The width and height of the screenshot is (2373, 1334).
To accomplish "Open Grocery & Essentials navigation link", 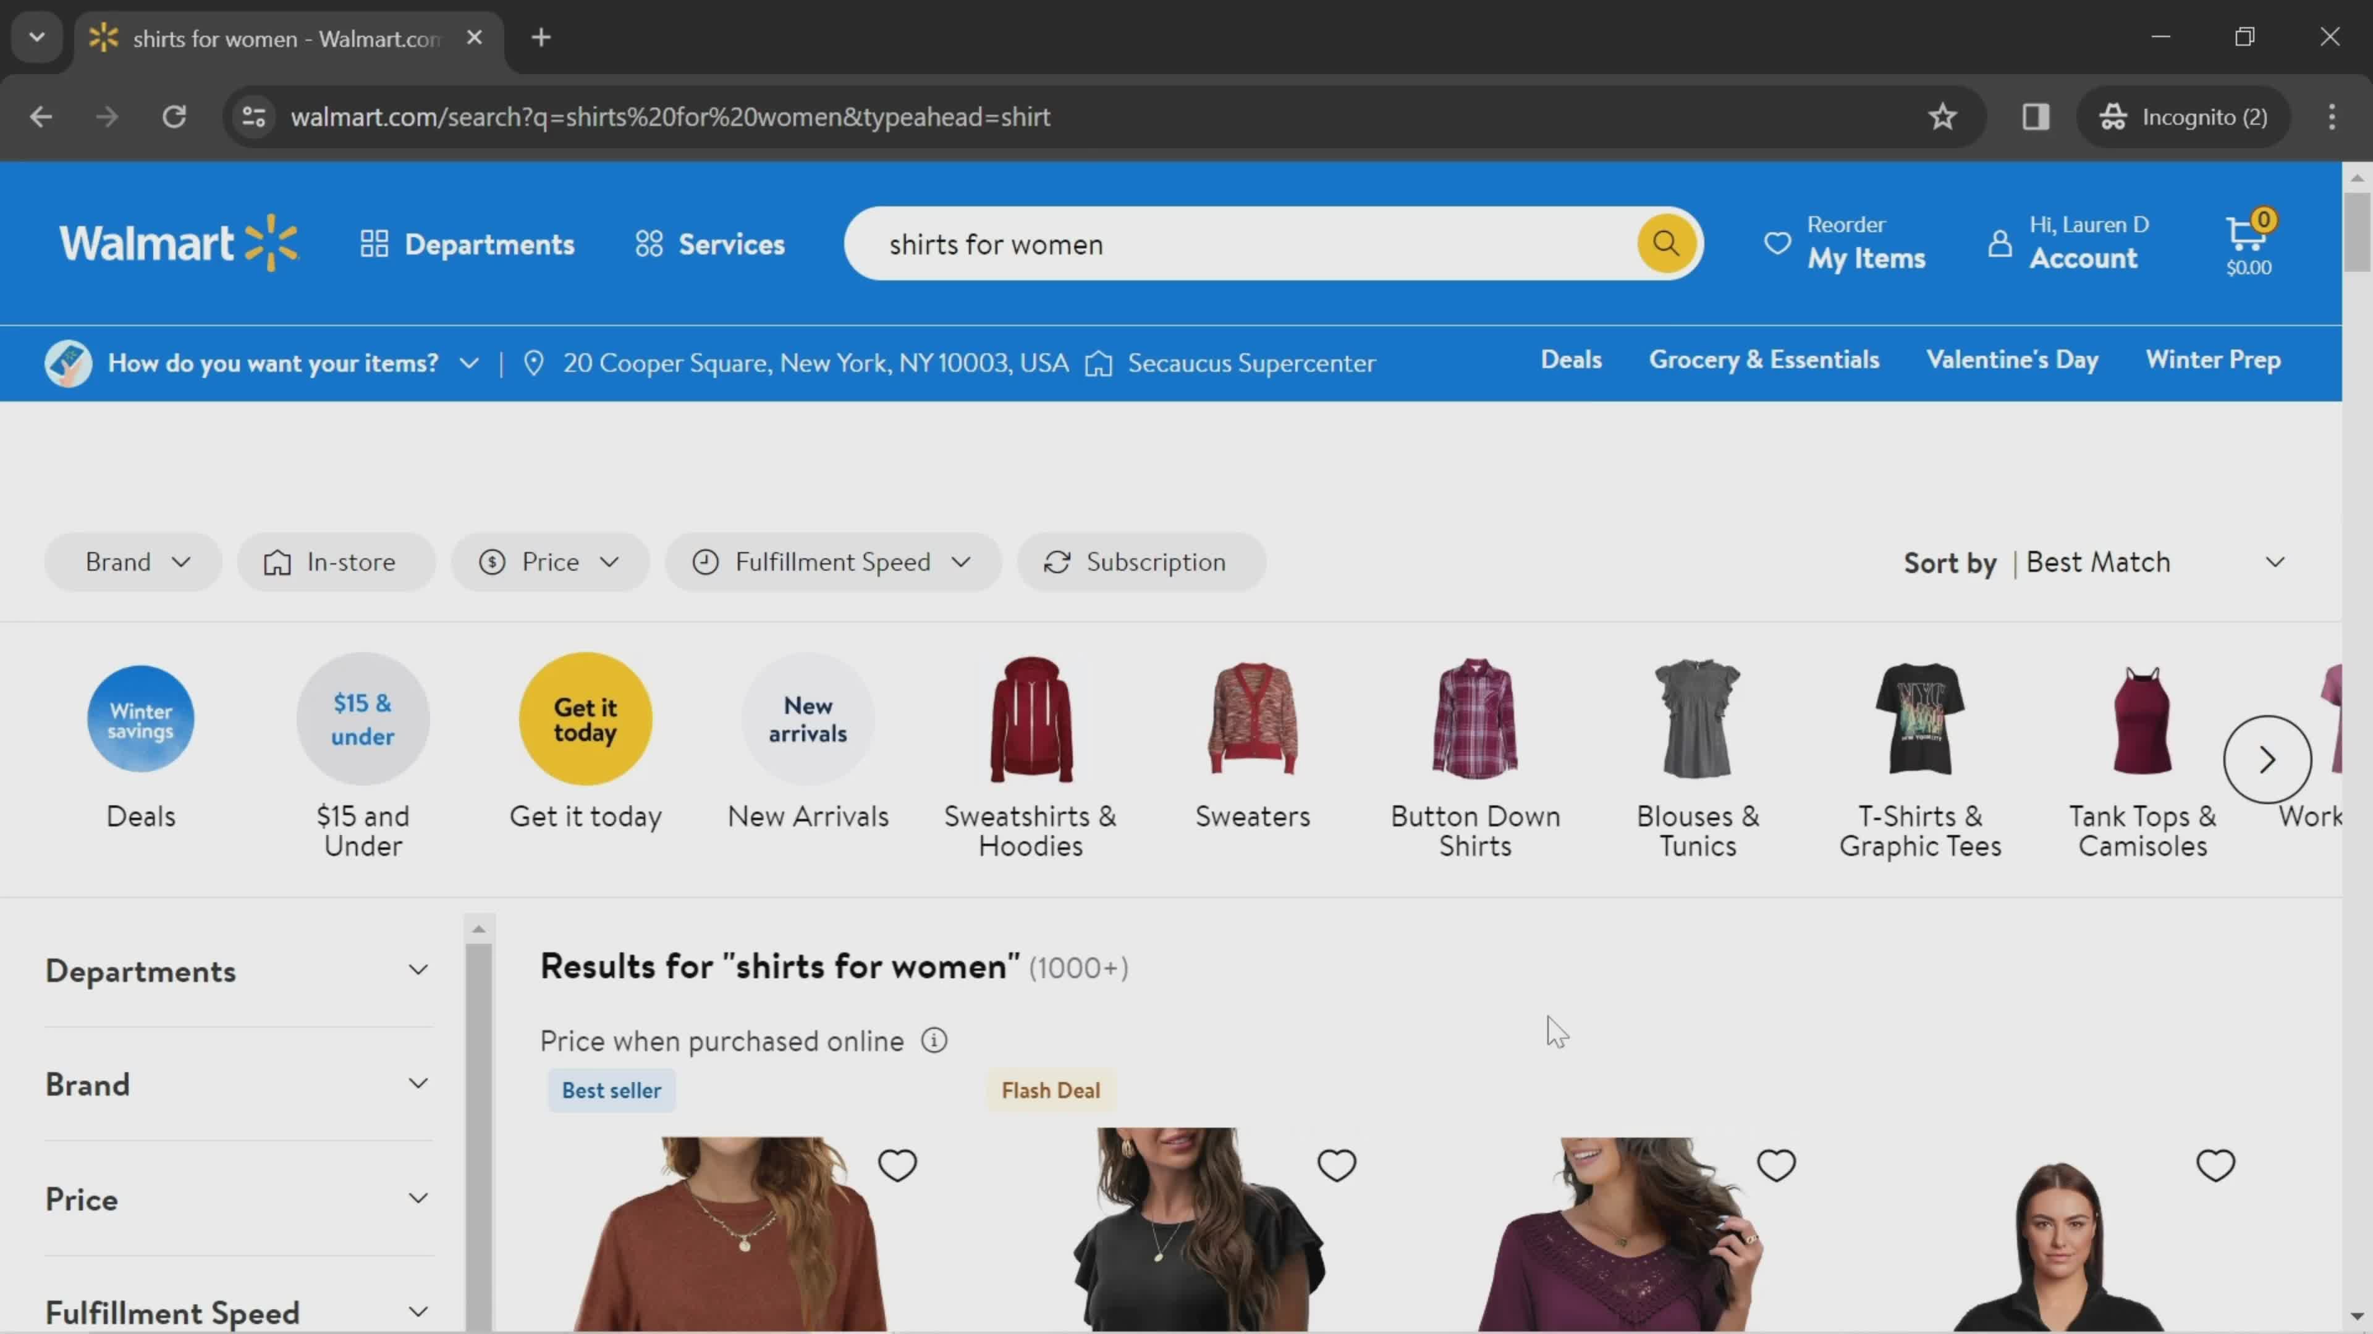I will click(x=1763, y=360).
